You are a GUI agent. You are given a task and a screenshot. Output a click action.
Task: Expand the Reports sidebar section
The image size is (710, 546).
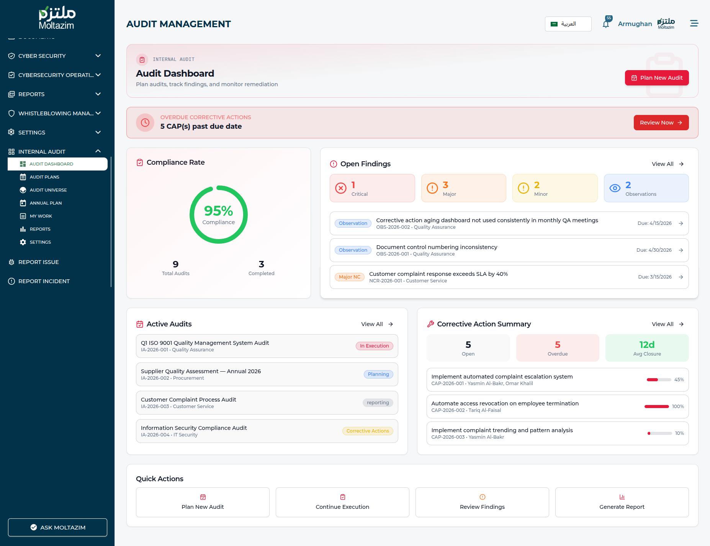(55, 94)
